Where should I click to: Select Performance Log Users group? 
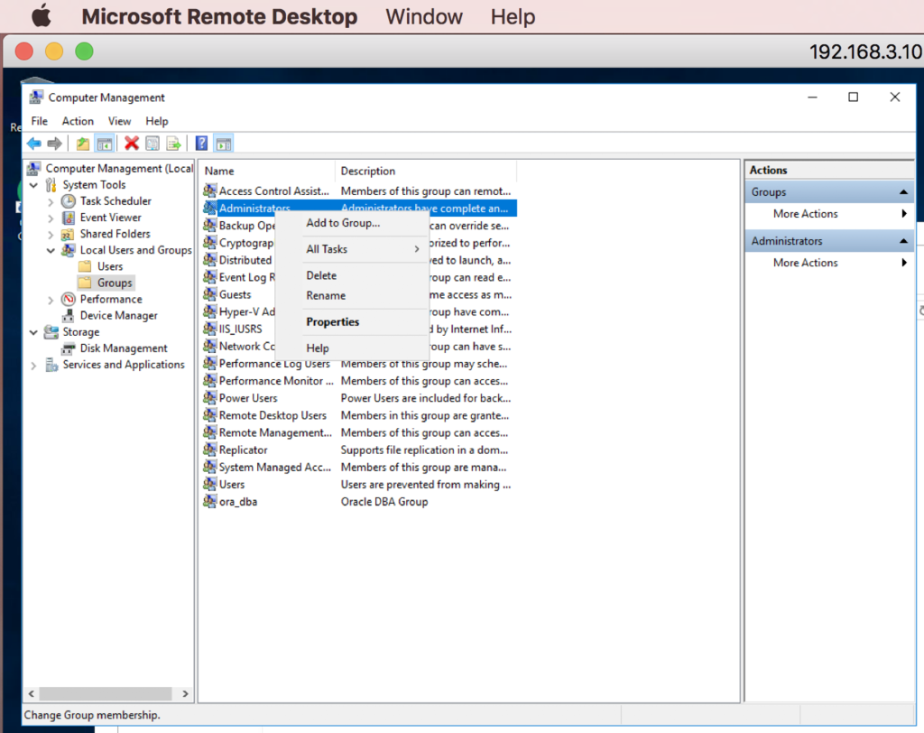358,364
